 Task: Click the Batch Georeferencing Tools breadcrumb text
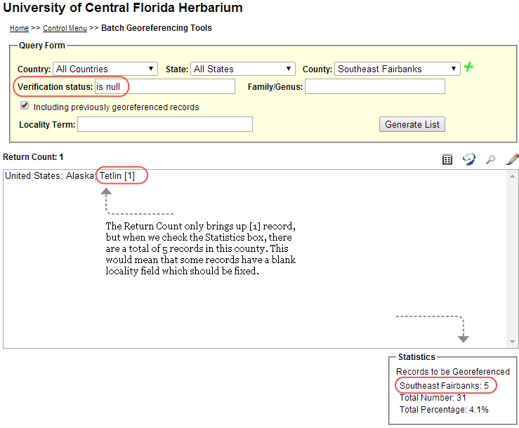click(x=157, y=28)
